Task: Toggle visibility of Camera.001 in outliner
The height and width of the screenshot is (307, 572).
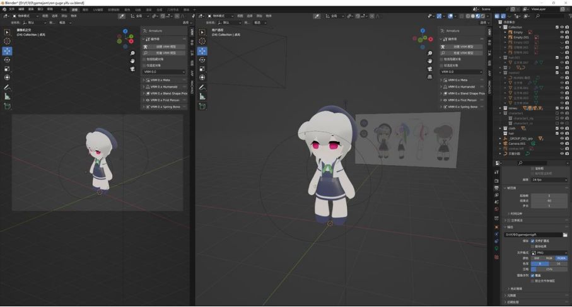Action: [x=562, y=144]
